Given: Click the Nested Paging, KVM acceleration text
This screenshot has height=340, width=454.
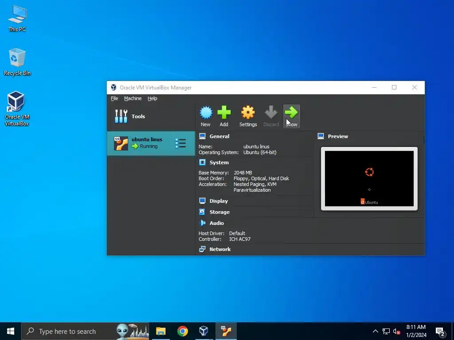Looking at the screenshot, I should 255,184.
